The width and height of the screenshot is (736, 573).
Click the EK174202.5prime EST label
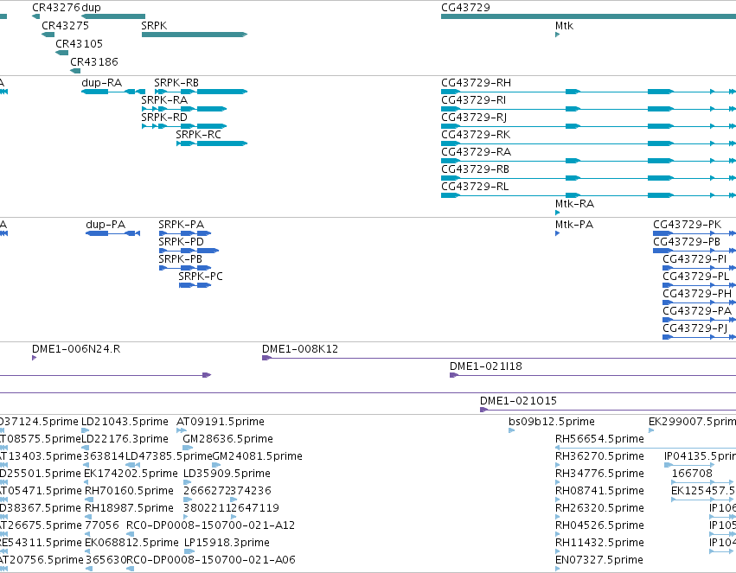pyautogui.click(x=131, y=474)
